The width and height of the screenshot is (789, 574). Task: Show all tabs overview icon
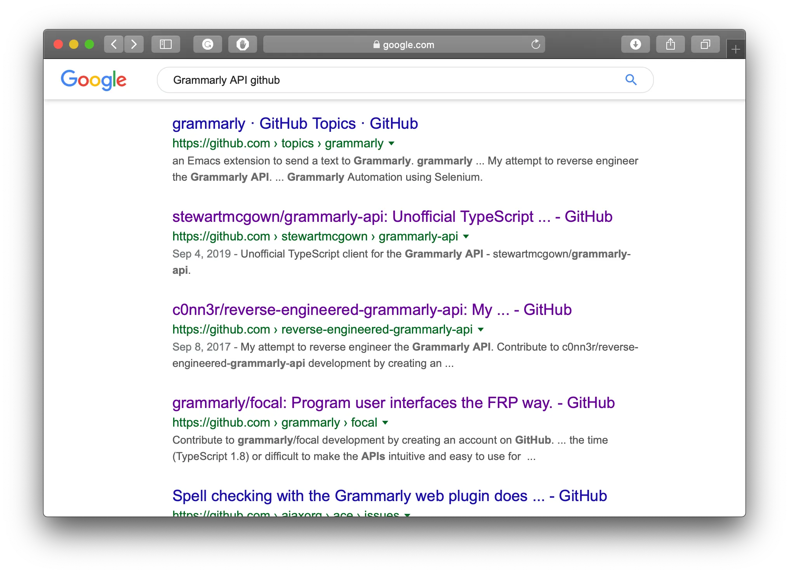[705, 44]
